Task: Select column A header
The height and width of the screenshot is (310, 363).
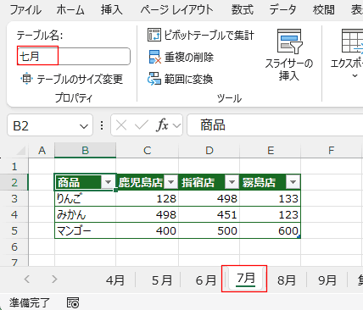Action: tap(42, 150)
